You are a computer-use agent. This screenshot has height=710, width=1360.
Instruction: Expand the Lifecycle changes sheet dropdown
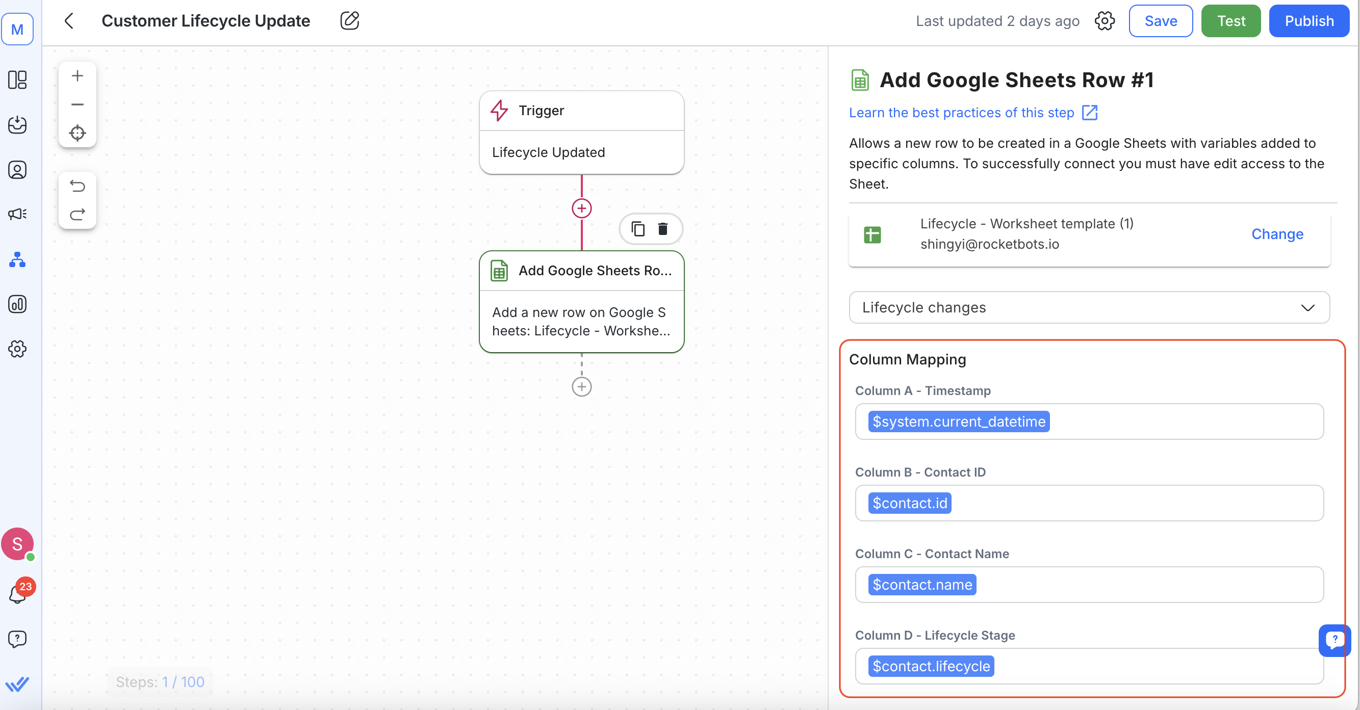click(x=1089, y=307)
